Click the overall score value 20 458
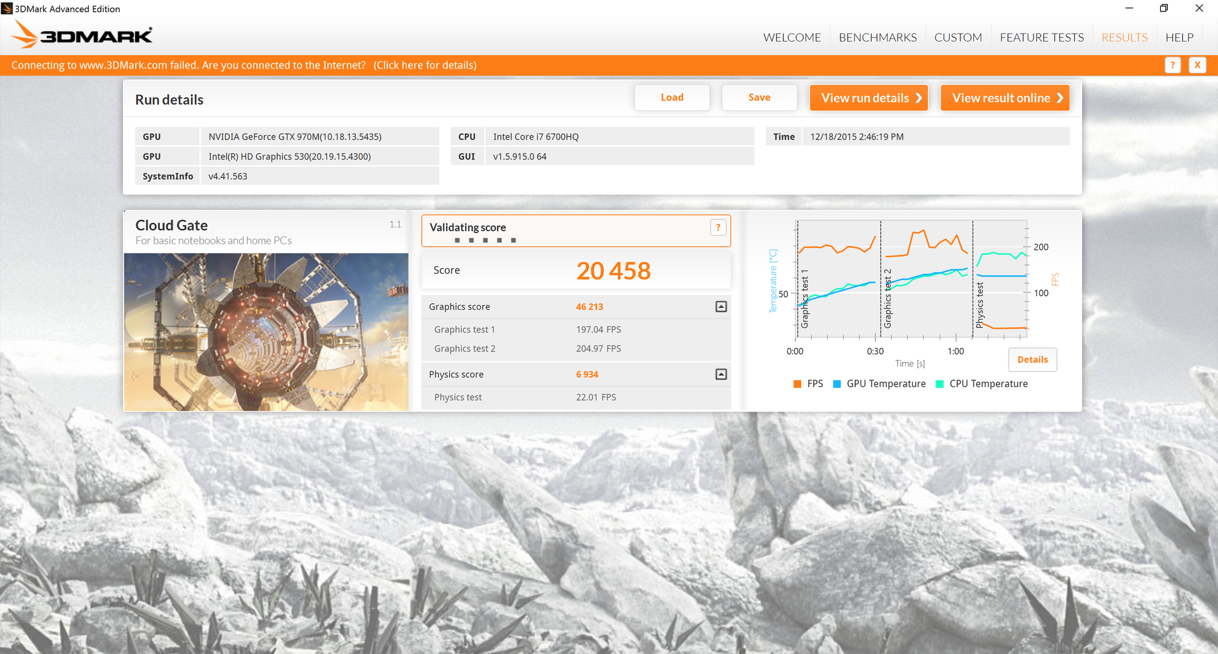Viewport: 1218px width, 654px height. 613,271
